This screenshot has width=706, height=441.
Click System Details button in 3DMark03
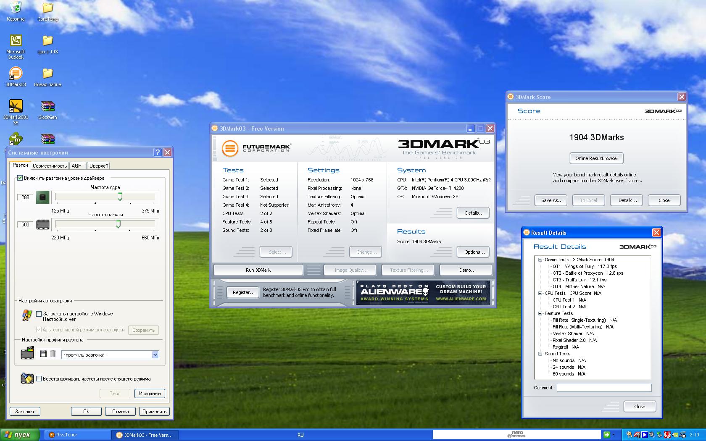pos(474,213)
